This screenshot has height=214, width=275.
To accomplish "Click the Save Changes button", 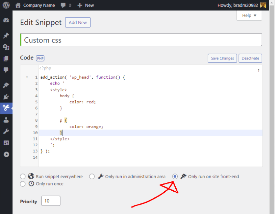I will [x=222, y=58].
